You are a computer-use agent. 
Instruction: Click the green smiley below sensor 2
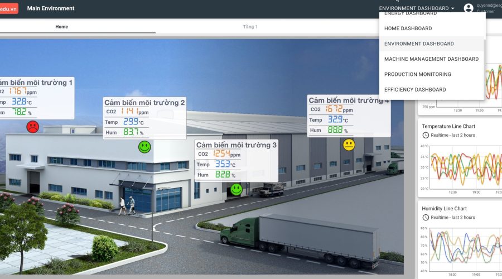(x=144, y=147)
